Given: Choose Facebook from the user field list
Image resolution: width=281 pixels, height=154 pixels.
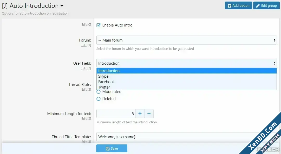Looking at the screenshot, I should 187,82.
